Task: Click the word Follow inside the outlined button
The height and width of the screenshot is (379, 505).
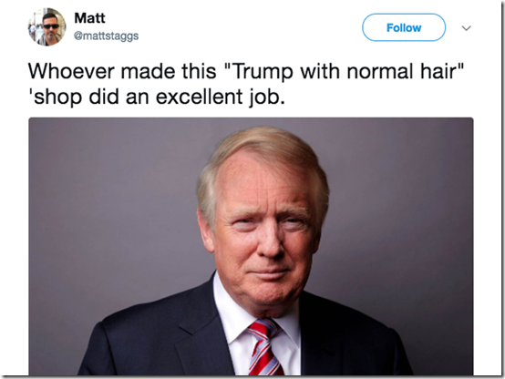Action: [404, 27]
